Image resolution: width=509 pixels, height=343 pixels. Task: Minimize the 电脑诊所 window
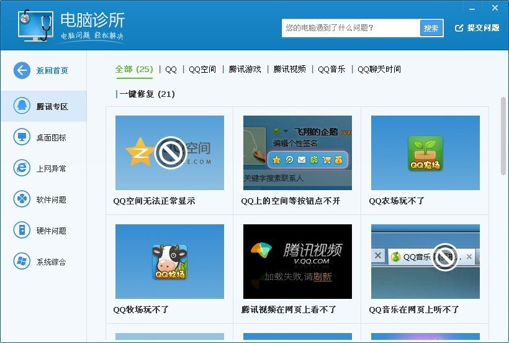[472, 9]
